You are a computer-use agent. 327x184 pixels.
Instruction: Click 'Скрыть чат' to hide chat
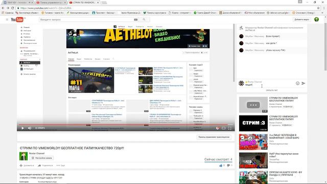[272, 90]
